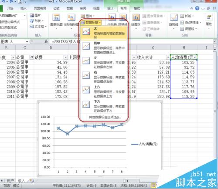This screenshot has height=189, width=218.
Task: Open the 话费 column filter dropdown
Action: point(66,57)
